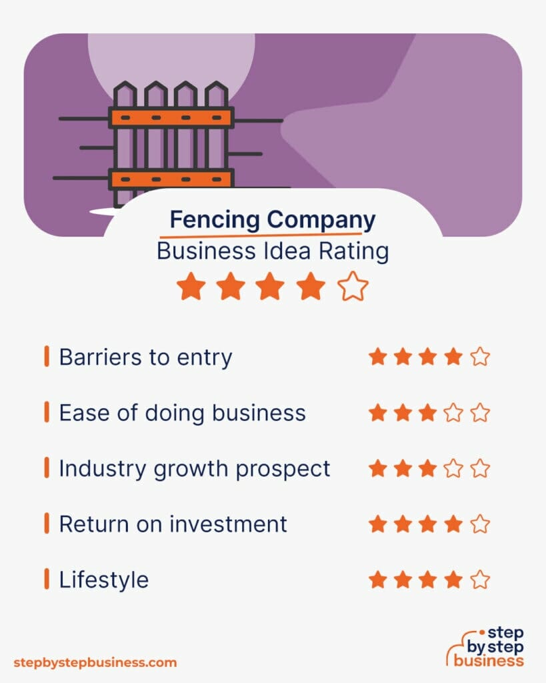This screenshot has width=546, height=683.
Task: Click the Fencing Company heading
Action: (272, 219)
